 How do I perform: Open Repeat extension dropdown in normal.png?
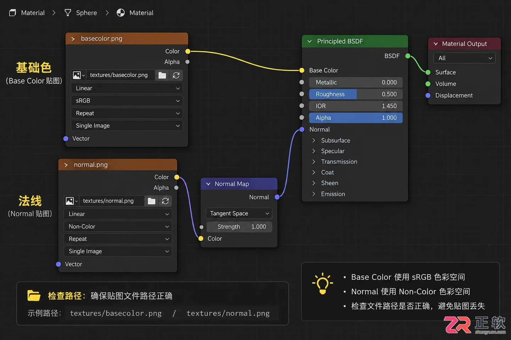point(118,239)
